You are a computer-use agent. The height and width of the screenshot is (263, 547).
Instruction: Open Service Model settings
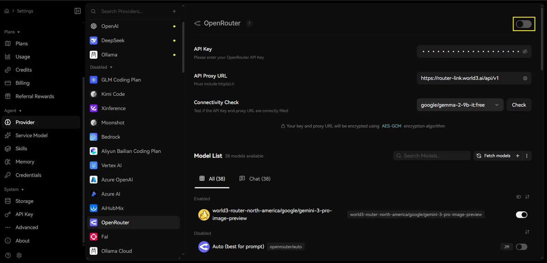[41, 136]
